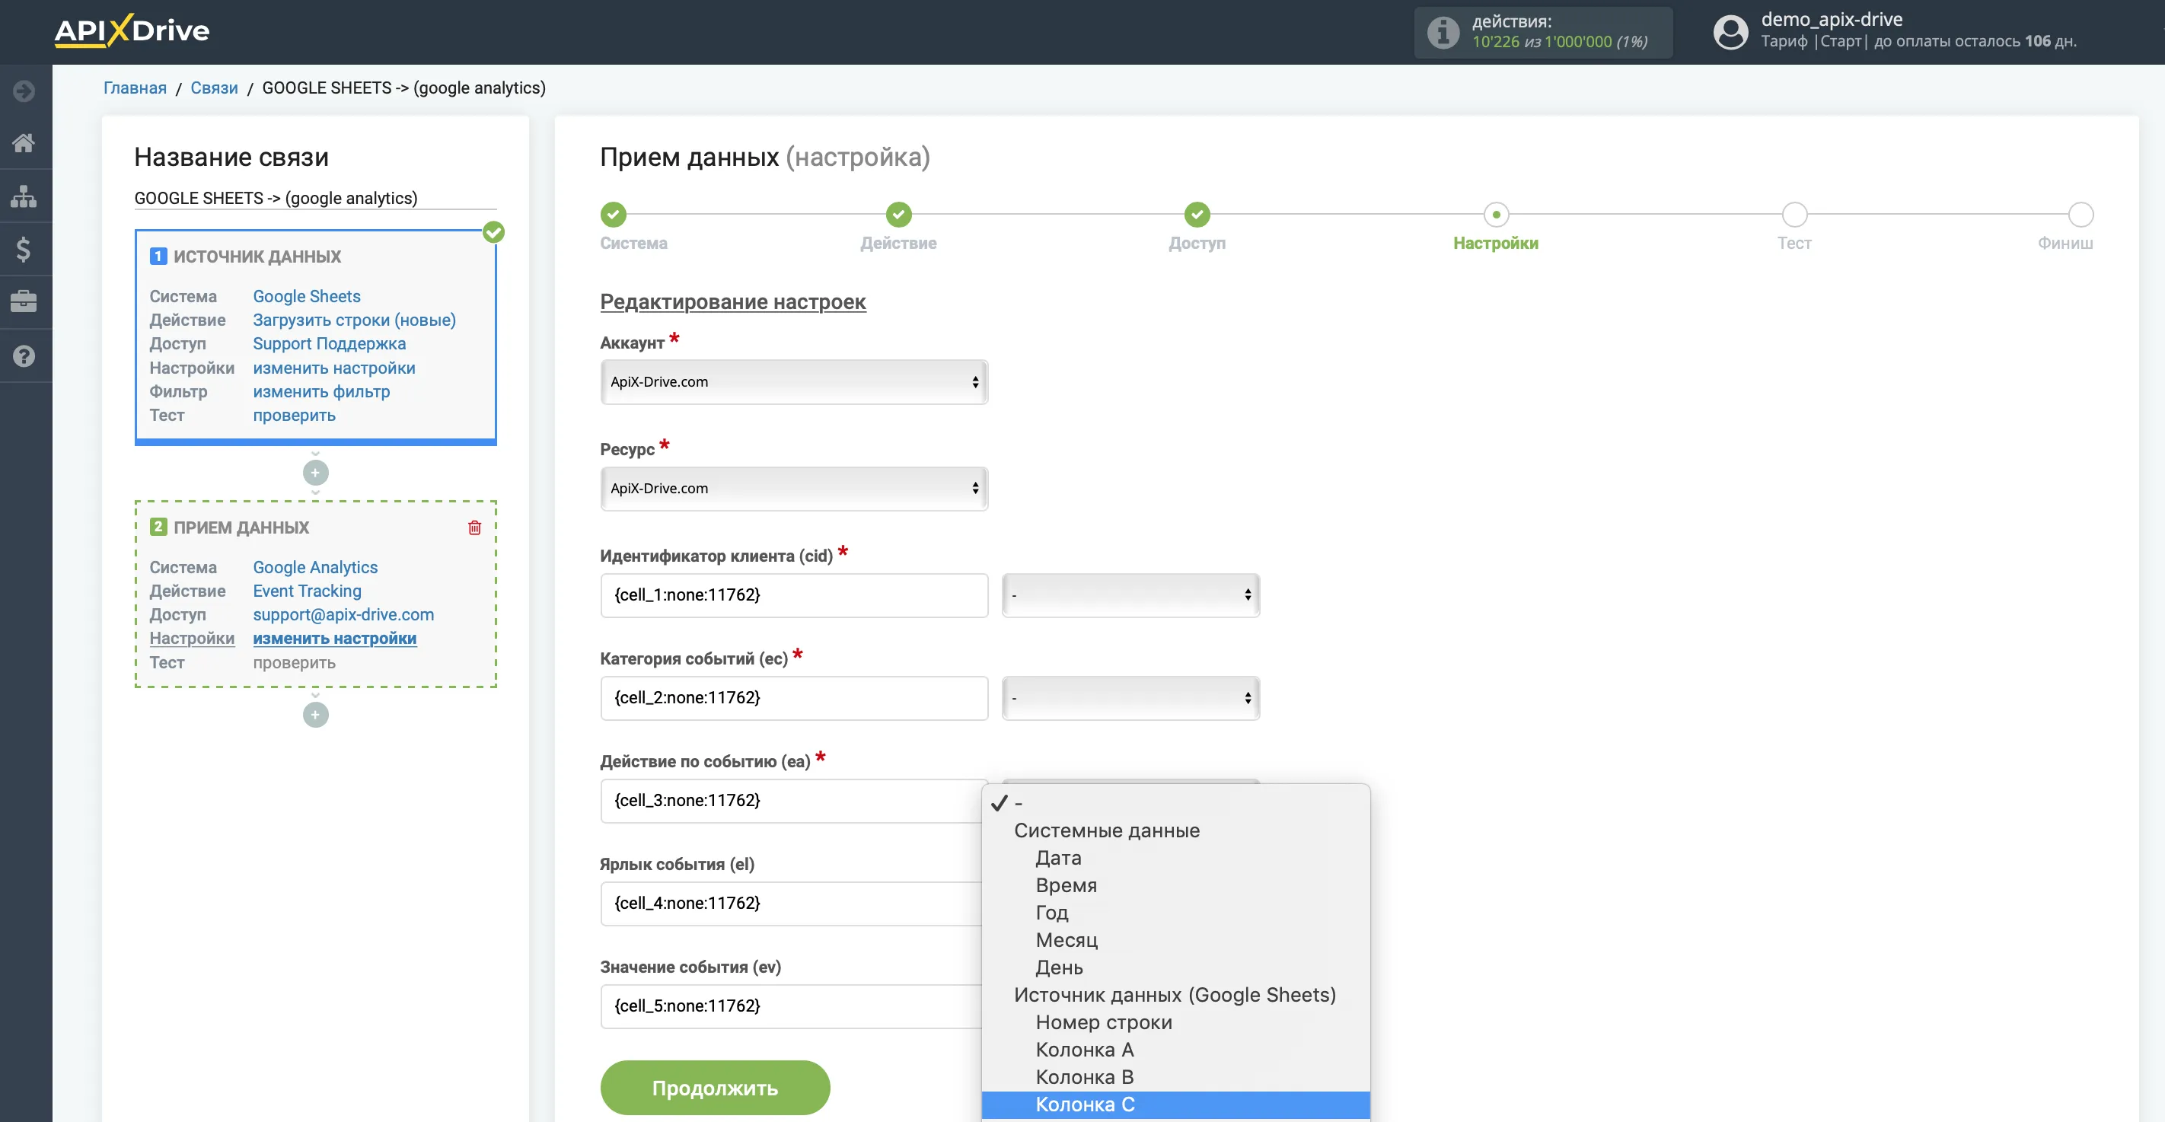
Task: Click Настройки step circle
Action: point(1496,215)
